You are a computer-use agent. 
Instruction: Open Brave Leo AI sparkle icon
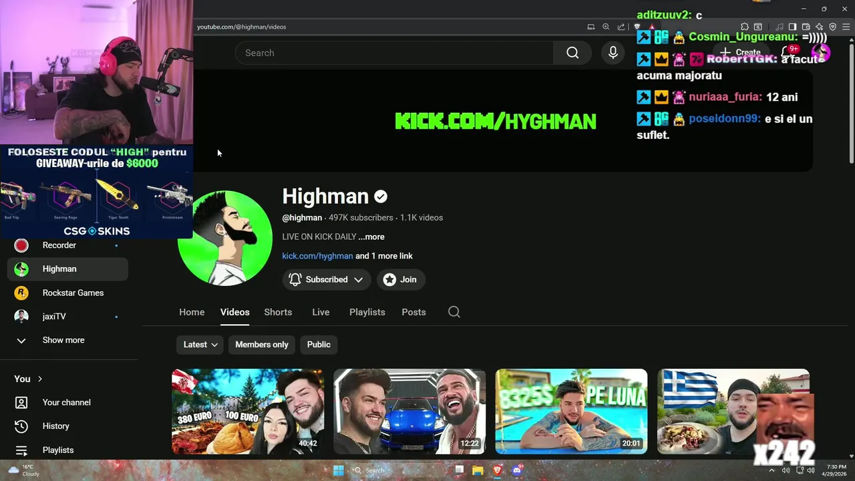(820, 27)
